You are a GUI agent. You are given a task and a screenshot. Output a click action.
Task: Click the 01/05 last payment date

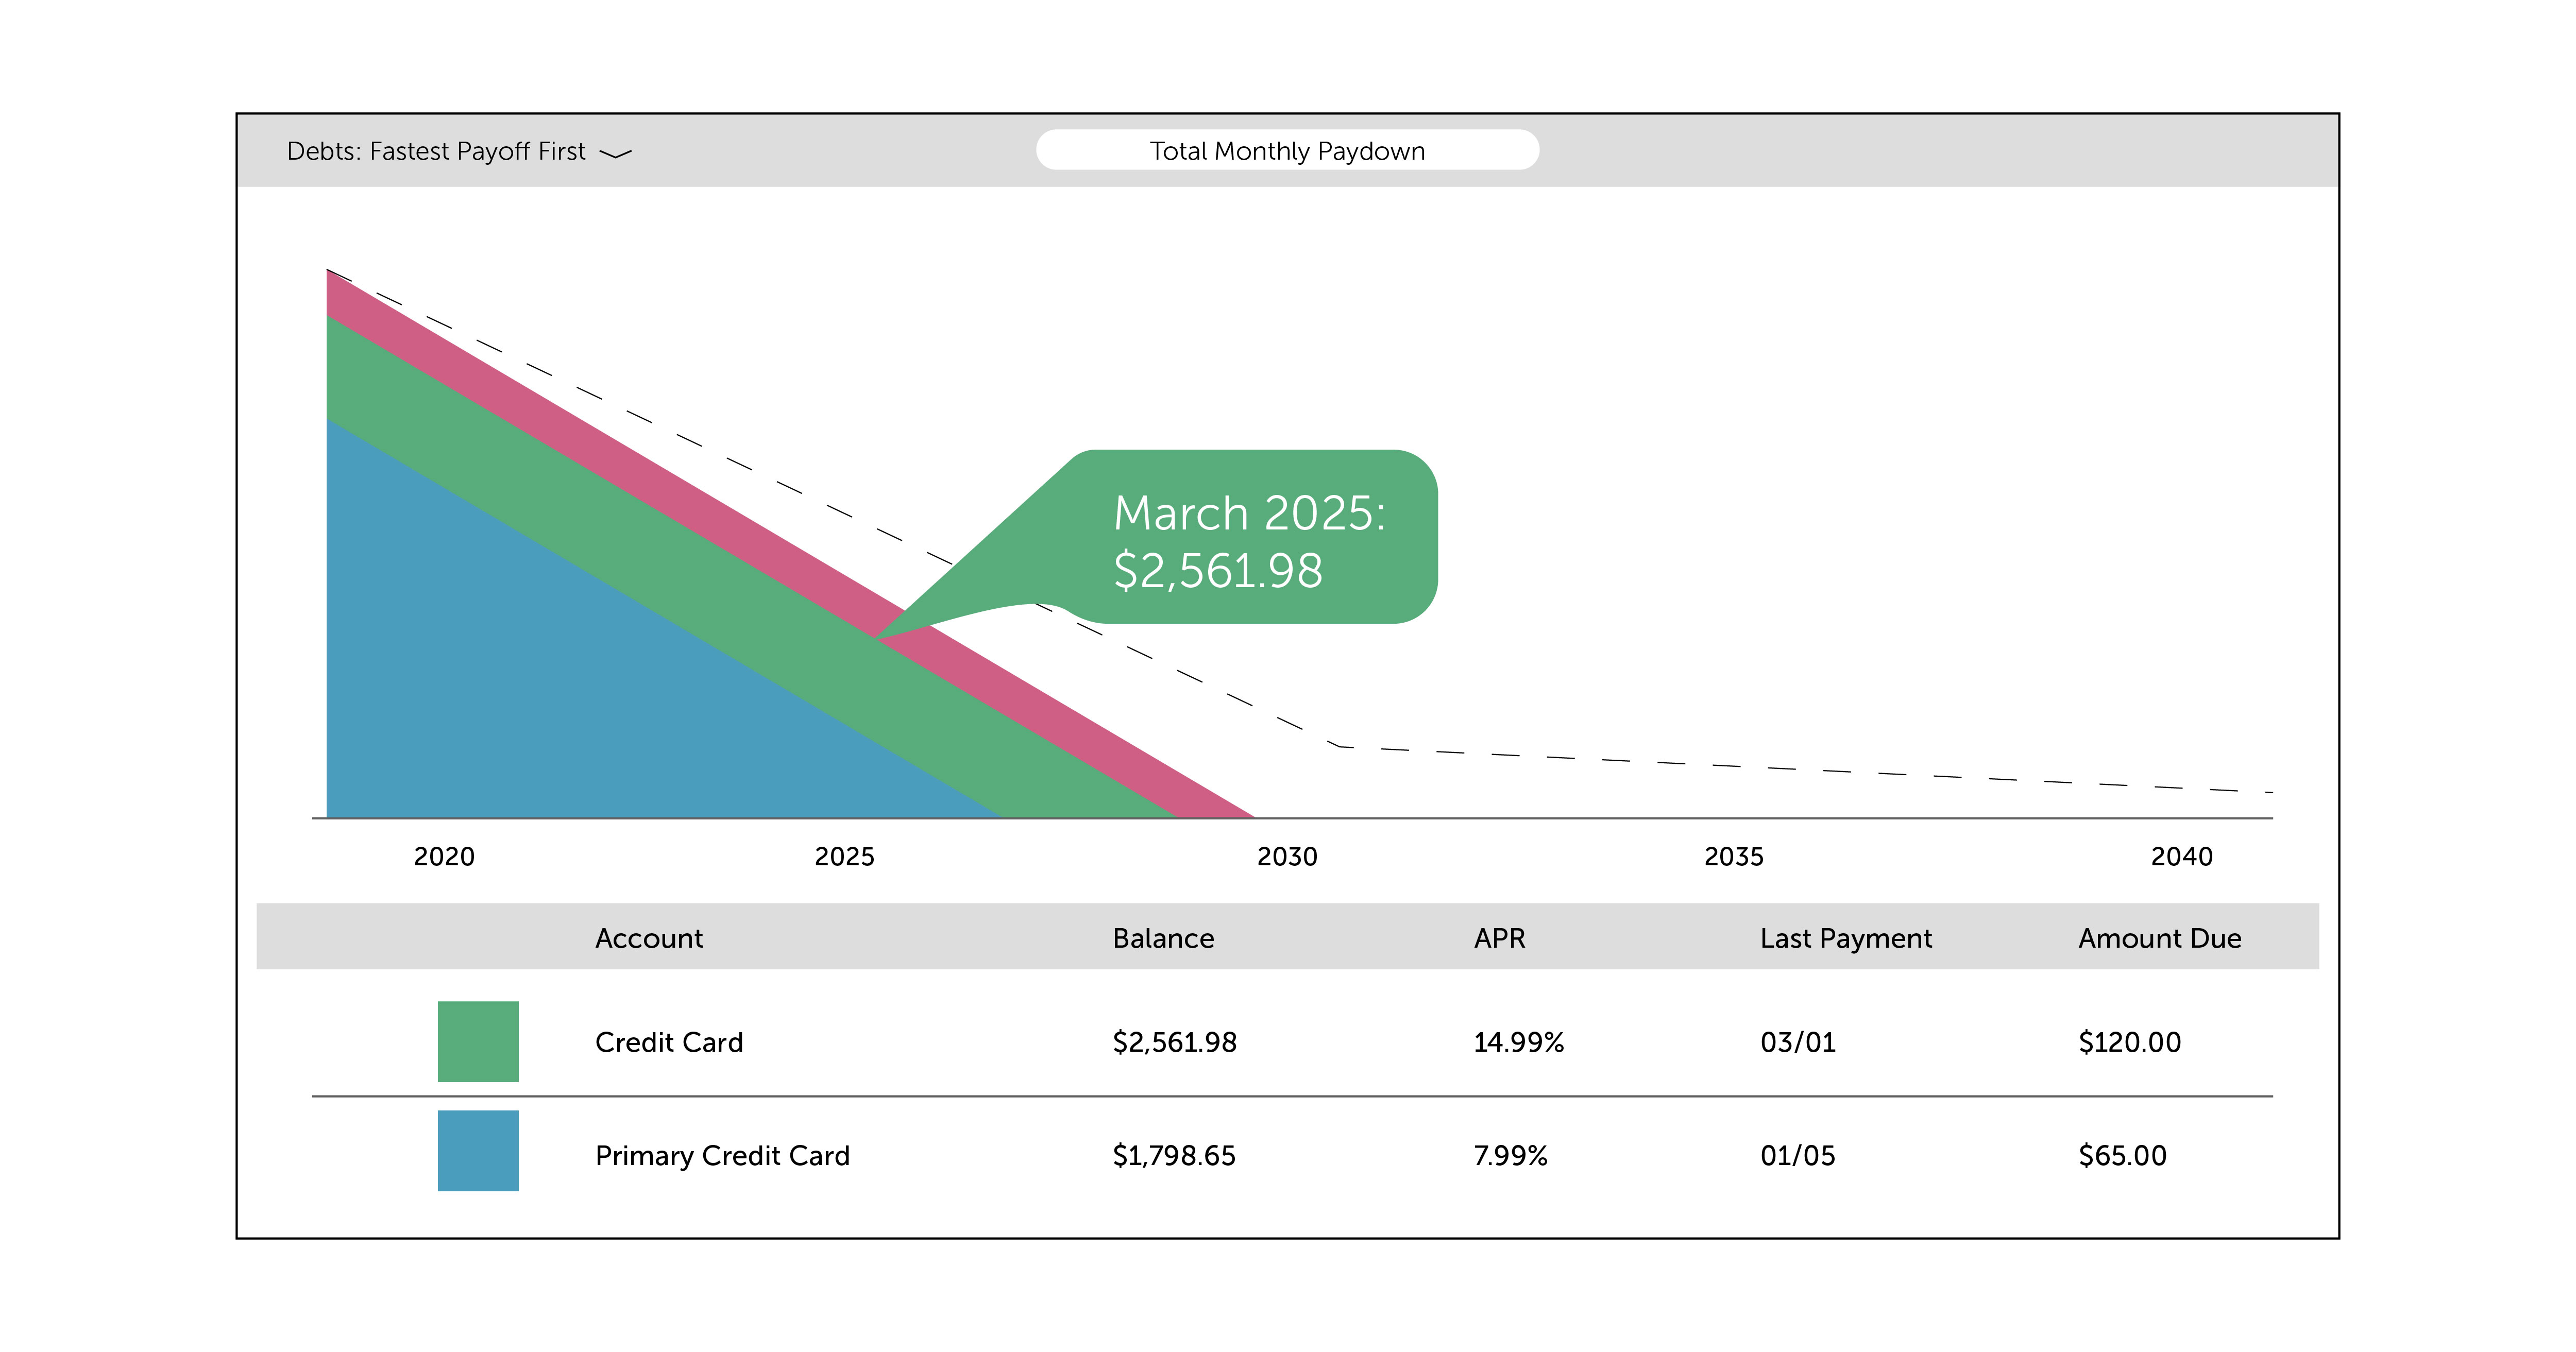tap(1798, 1155)
